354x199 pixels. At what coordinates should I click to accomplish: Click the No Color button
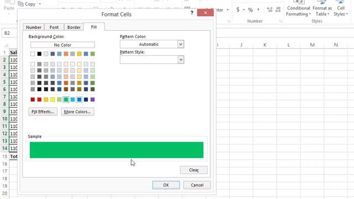point(63,45)
